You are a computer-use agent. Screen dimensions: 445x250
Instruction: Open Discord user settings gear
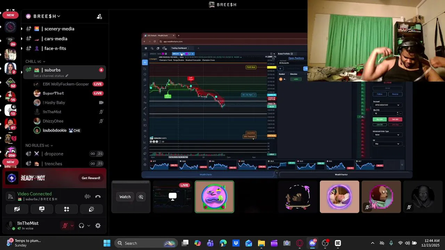pyautogui.click(x=98, y=226)
